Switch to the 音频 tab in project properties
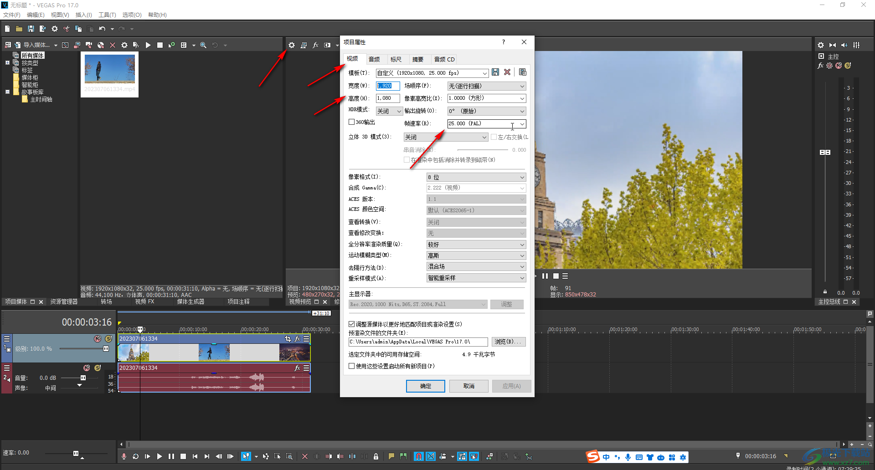The image size is (875, 470). tap(375, 59)
